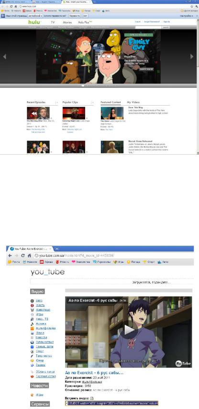The image size is (199, 409).
Task: Open the Жесть video category
Action: tap(40, 305)
